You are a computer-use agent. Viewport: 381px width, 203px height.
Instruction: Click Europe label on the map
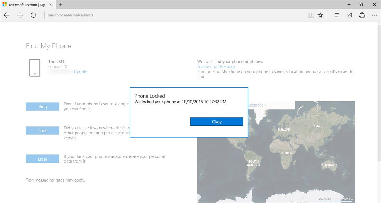(x=284, y=129)
